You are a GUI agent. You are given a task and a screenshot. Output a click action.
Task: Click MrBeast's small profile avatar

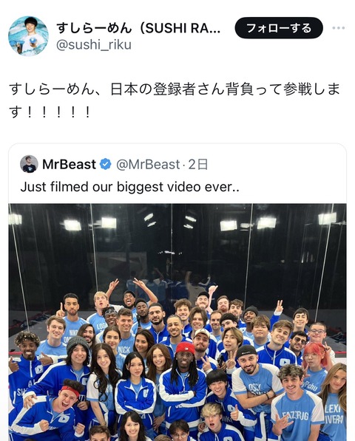tap(29, 164)
